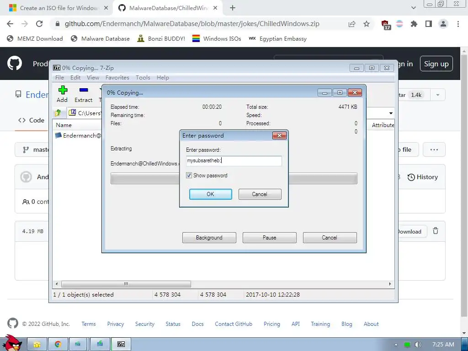Open the Privacy footer link
Screen dimensions: 468x351
coord(116,324)
